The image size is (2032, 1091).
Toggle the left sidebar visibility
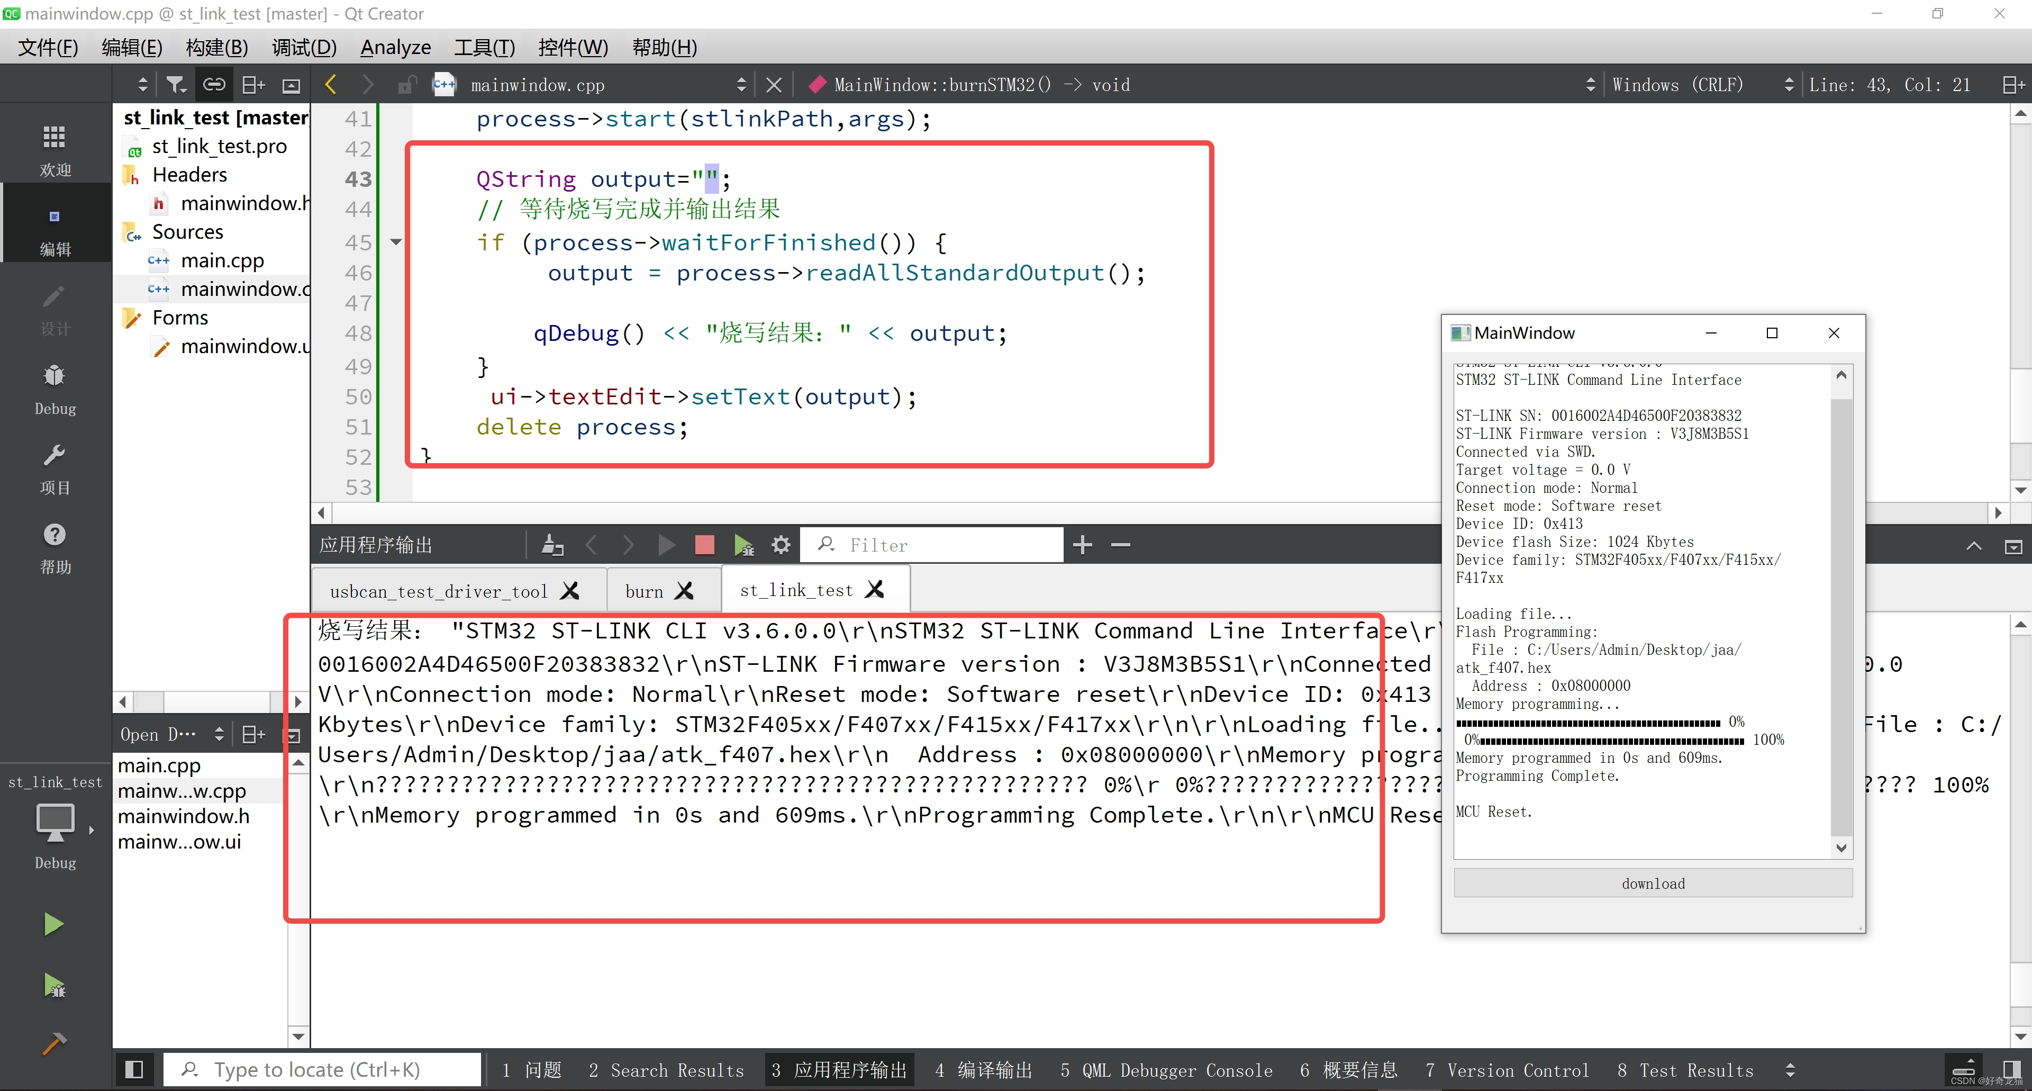point(134,1069)
